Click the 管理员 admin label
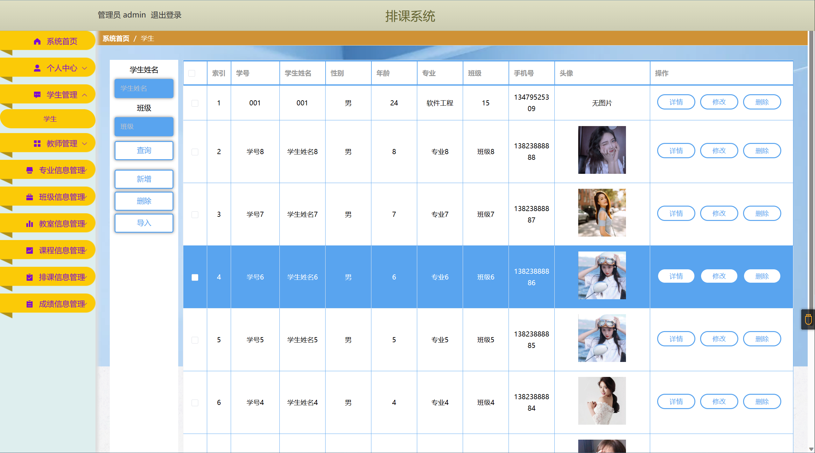 [x=122, y=15]
